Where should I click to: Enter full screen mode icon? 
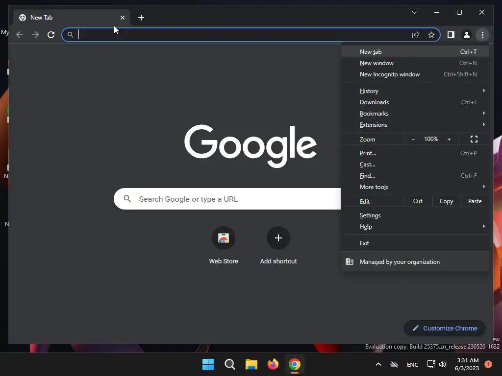474,139
